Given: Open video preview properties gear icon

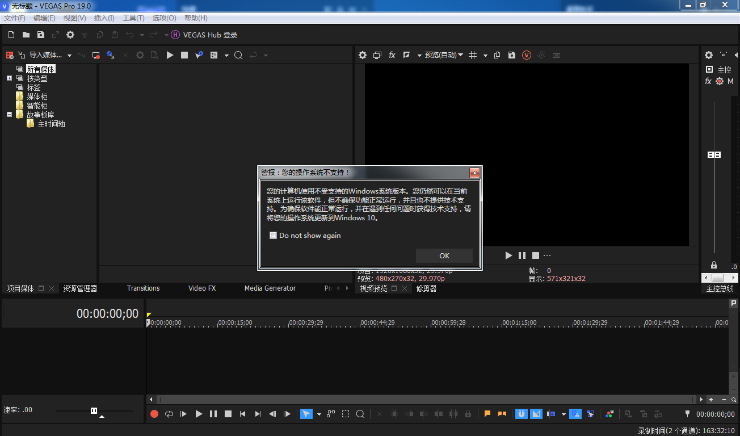Looking at the screenshot, I should point(363,55).
